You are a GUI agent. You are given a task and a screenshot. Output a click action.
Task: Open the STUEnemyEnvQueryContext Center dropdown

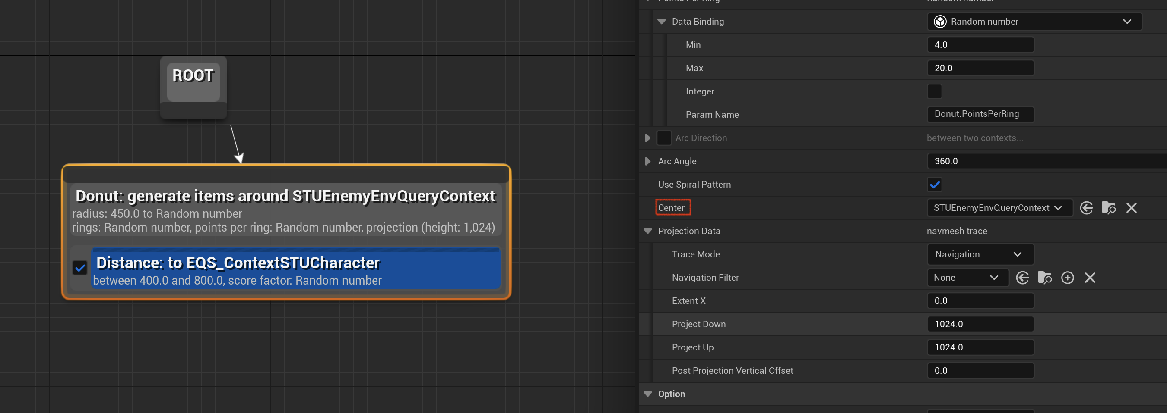point(999,208)
